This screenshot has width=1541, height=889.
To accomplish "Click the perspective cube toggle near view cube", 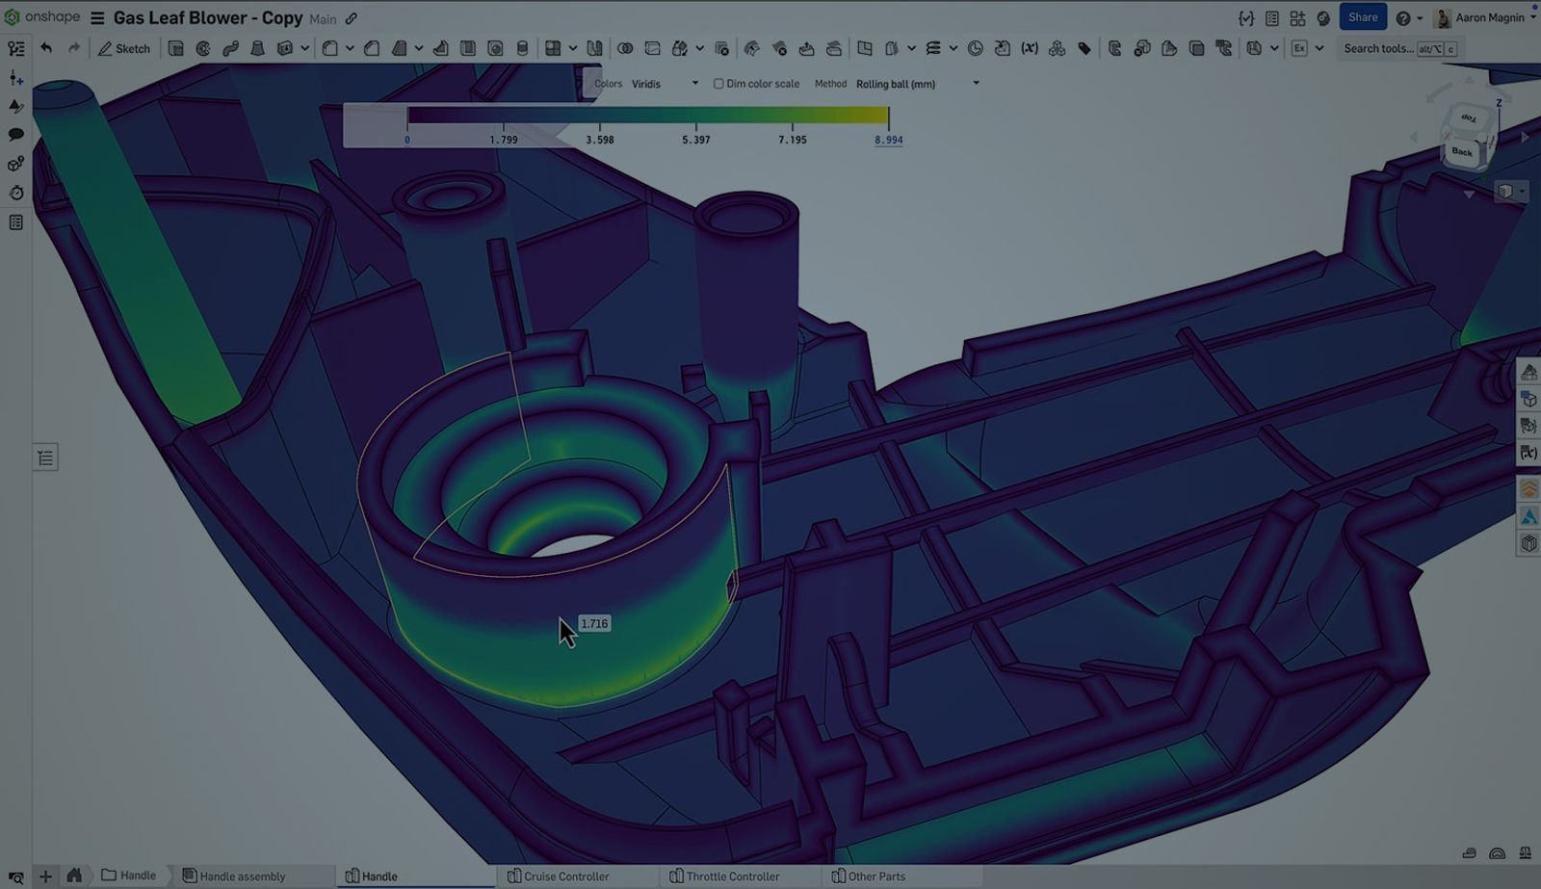I will click(x=1505, y=192).
